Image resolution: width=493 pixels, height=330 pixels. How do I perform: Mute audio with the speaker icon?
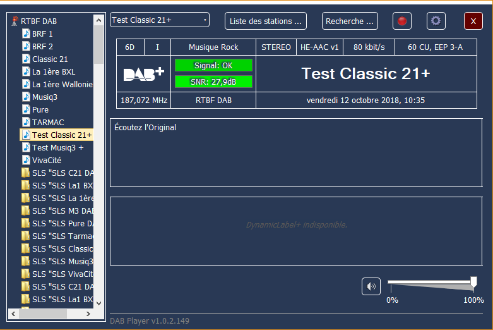click(371, 286)
